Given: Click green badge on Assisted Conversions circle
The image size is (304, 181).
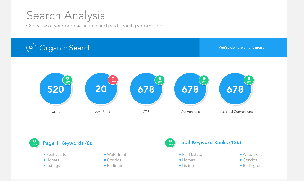Looking at the screenshot, I should pyautogui.click(x=249, y=80).
